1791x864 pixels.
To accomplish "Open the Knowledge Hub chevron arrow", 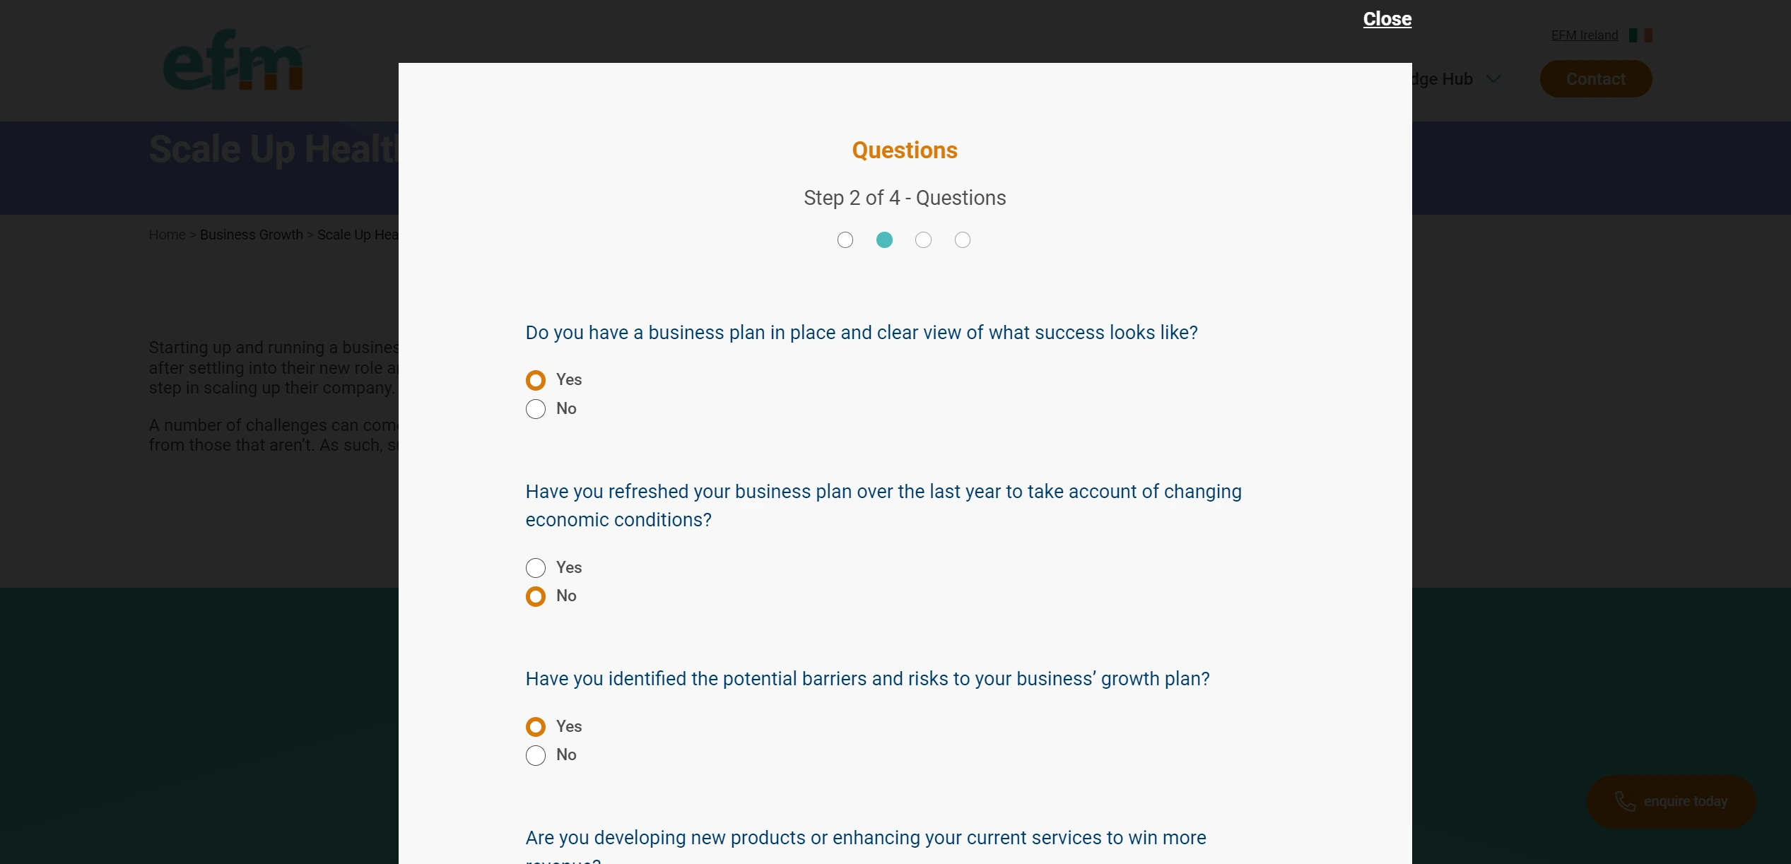I will [x=1493, y=79].
